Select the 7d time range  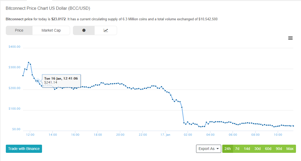(x=237, y=149)
